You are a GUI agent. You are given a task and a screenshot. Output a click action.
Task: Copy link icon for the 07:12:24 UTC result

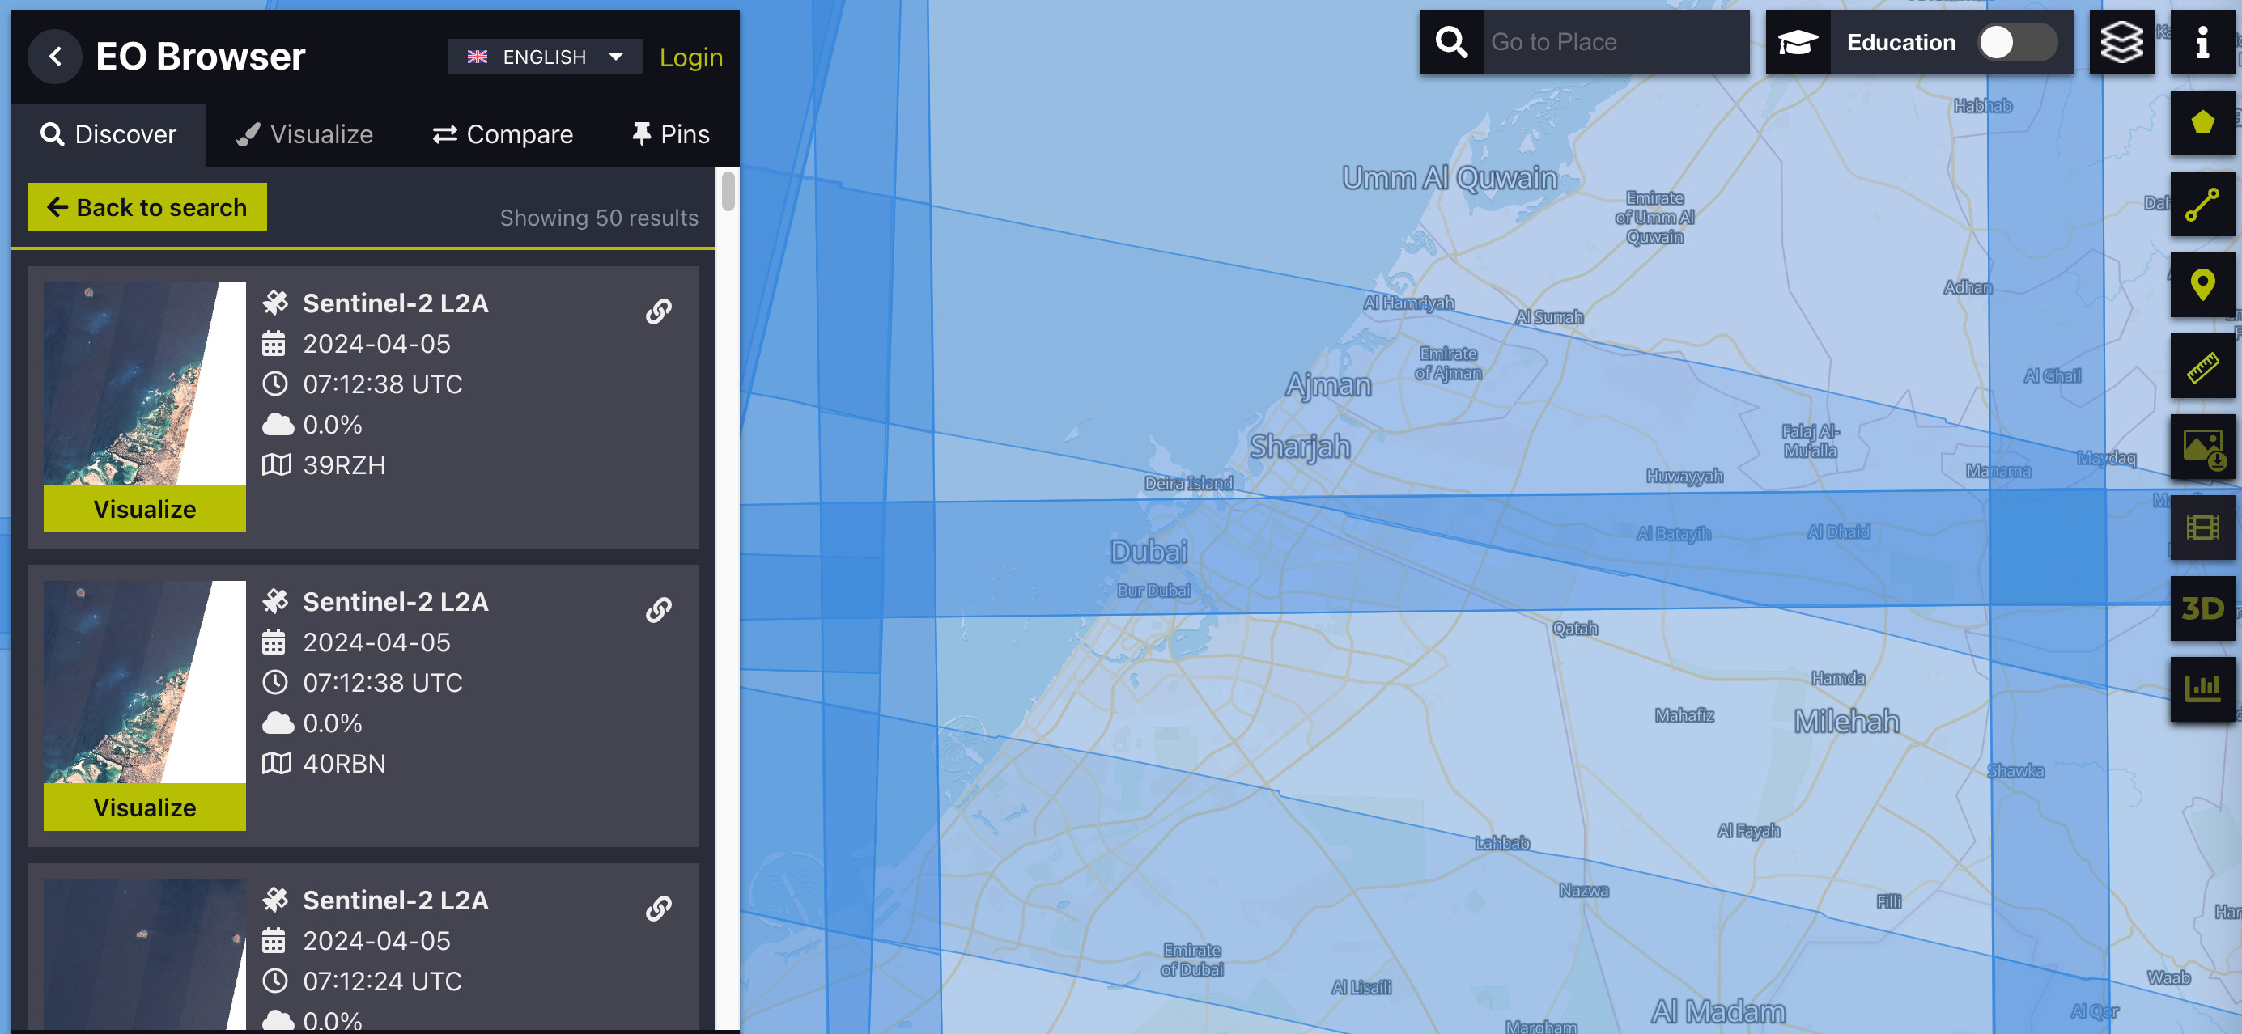(x=658, y=908)
